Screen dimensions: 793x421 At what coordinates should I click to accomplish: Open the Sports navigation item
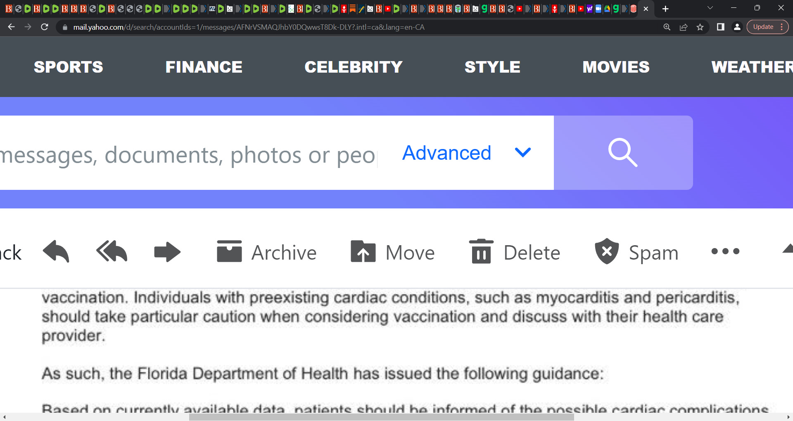[x=69, y=67]
